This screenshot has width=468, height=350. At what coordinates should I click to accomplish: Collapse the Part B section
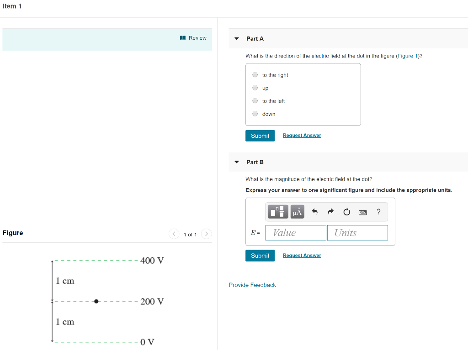click(237, 162)
